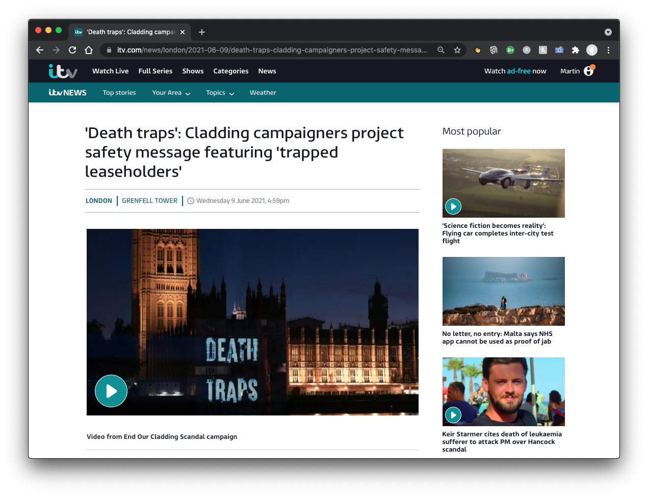Click the green B+ extension icon

coord(510,50)
